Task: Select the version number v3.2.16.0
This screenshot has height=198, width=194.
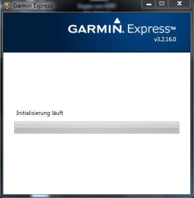Action: pyautogui.click(x=165, y=39)
